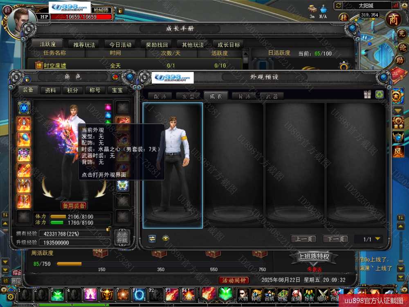Open the 奖励找回 tab in 成长手册

pyautogui.click(x=157, y=45)
